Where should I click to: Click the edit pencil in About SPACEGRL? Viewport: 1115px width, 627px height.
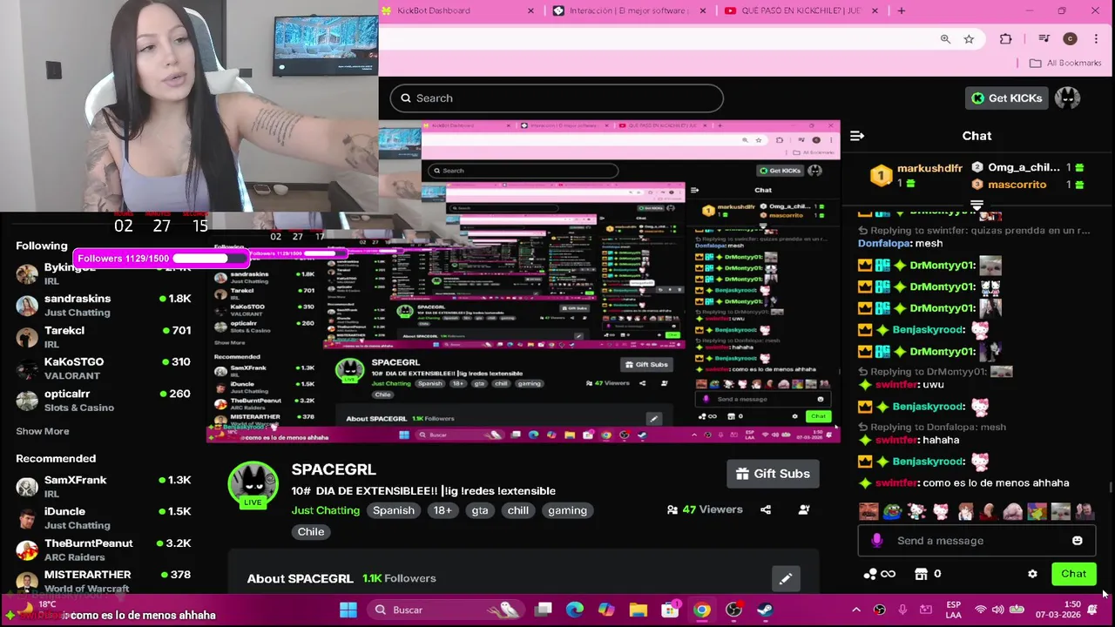pyautogui.click(x=785, y=578)
